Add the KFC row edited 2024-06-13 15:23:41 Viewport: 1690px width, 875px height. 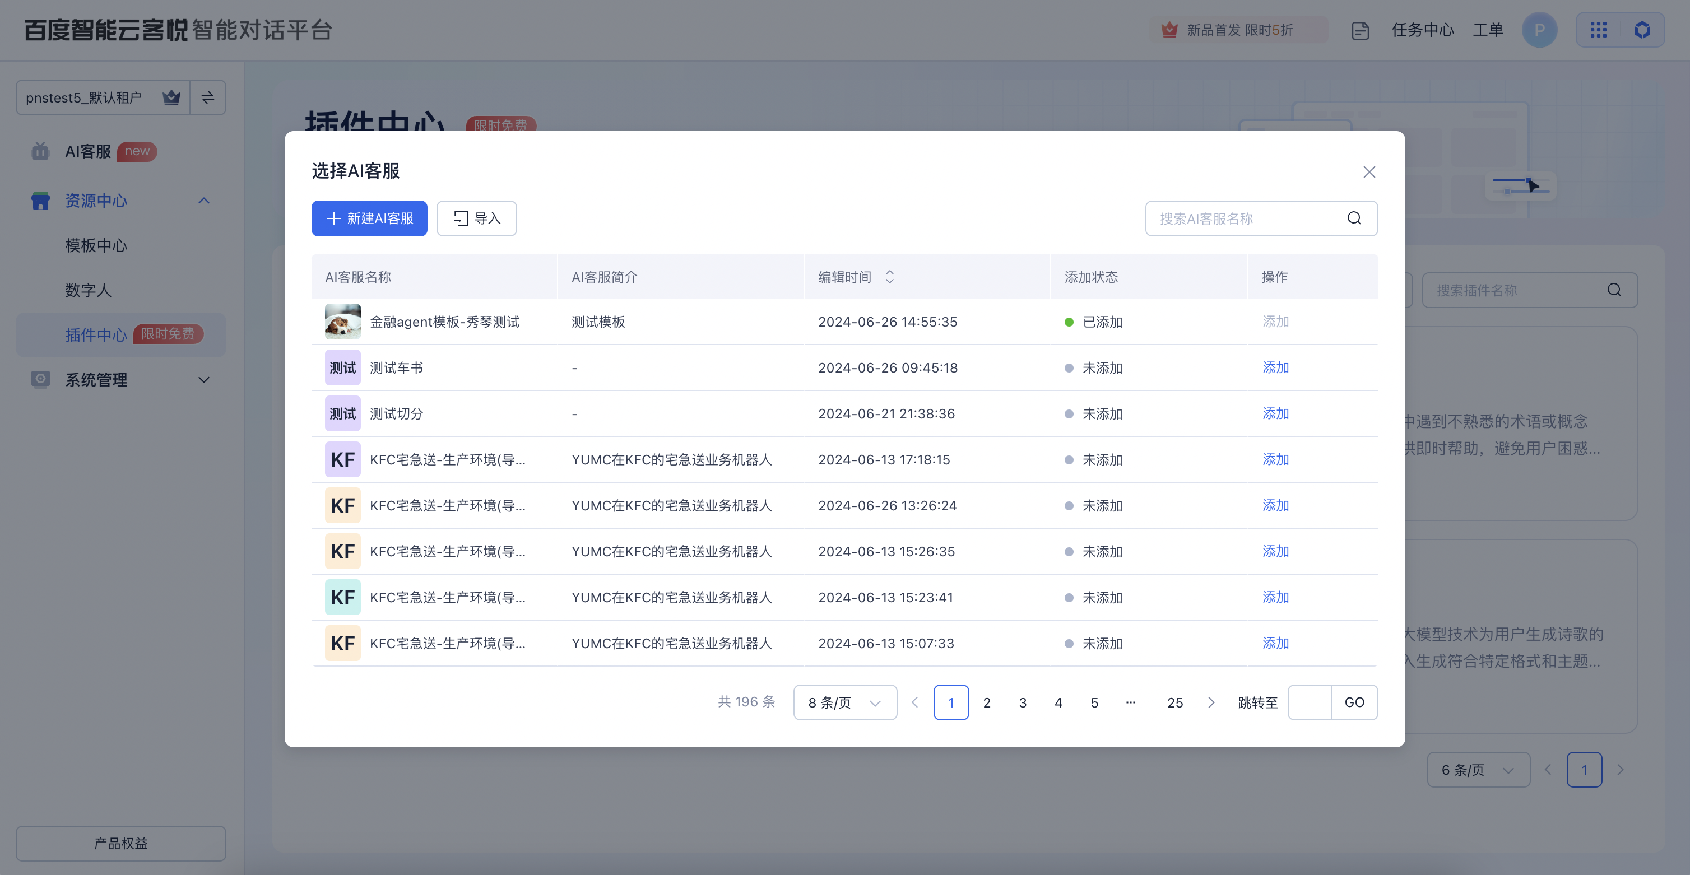tap(1275, 597)
